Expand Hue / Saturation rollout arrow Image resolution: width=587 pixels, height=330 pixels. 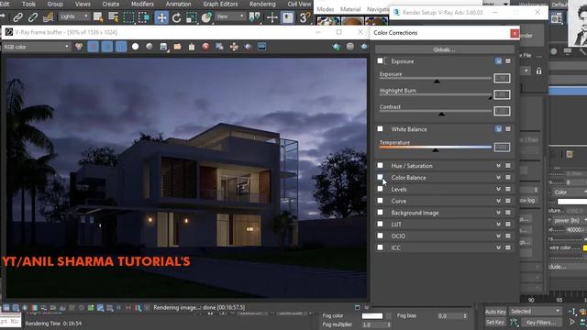point(498,165)
